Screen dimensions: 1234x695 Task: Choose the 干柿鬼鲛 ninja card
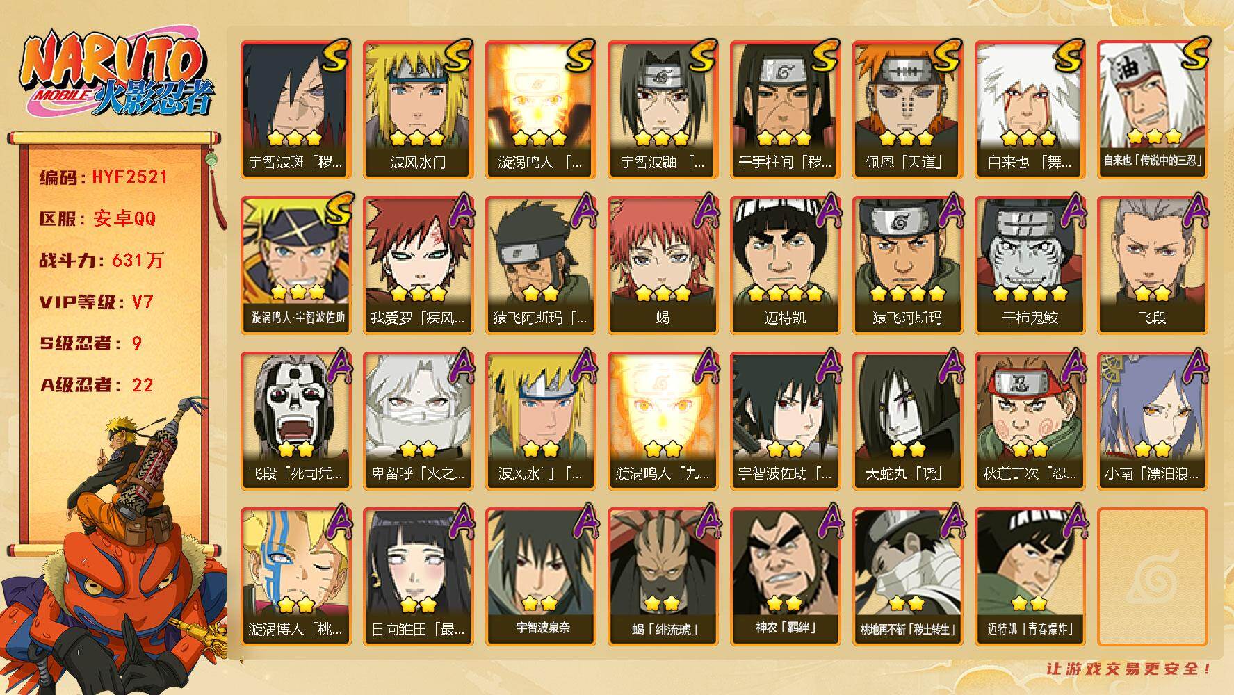pyautogui.click(x=1030, y=265)
